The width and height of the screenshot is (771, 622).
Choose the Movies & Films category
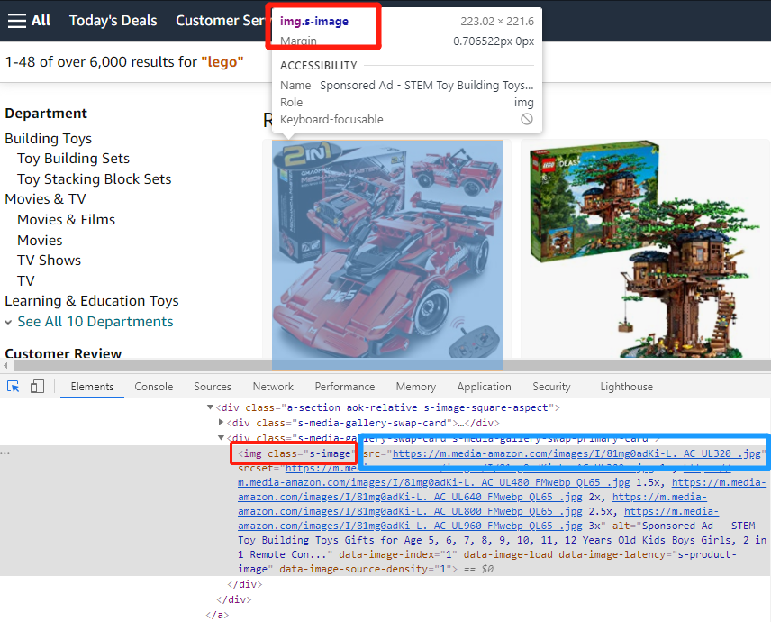(67, 219)
